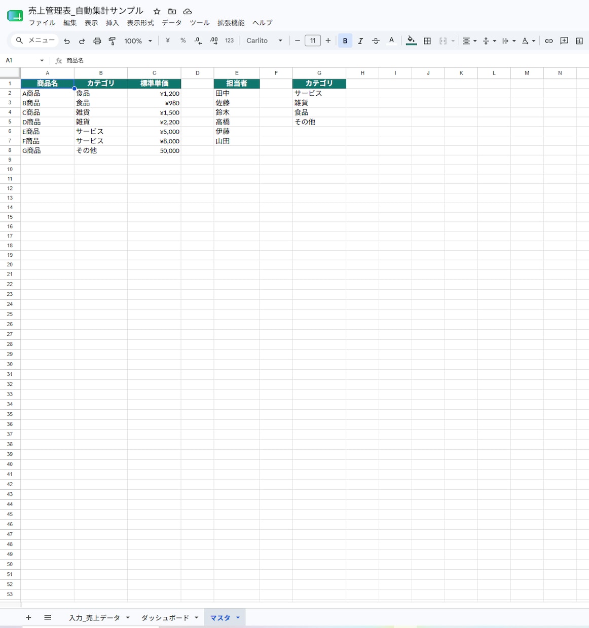Open text wrapping dropdown
This screenshot has height=628, width=589.
click(x=508, y=41)
